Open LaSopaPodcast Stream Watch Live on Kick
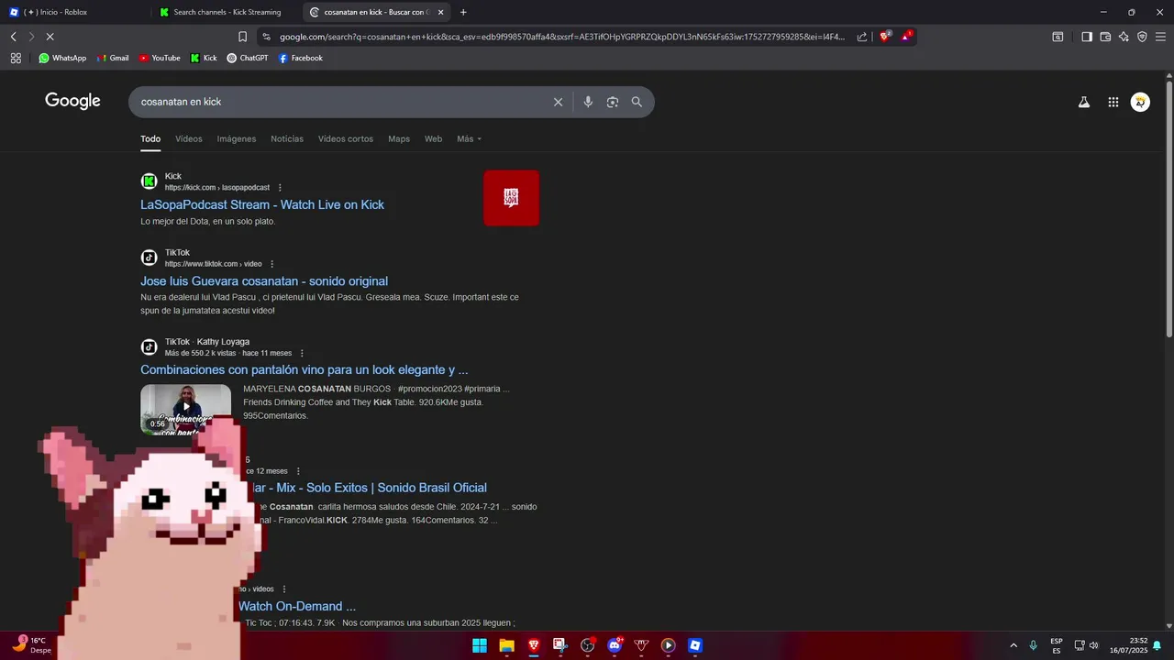This screenshot has height=660, width=1174. click(x=262, y=204)
